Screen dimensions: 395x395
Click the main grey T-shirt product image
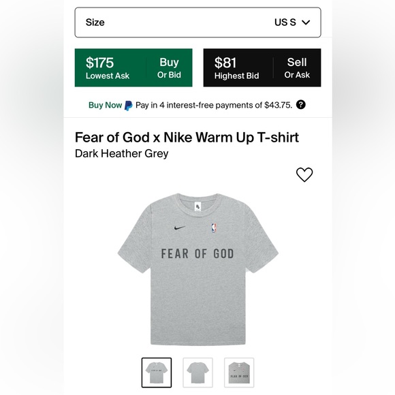point(197,269)
